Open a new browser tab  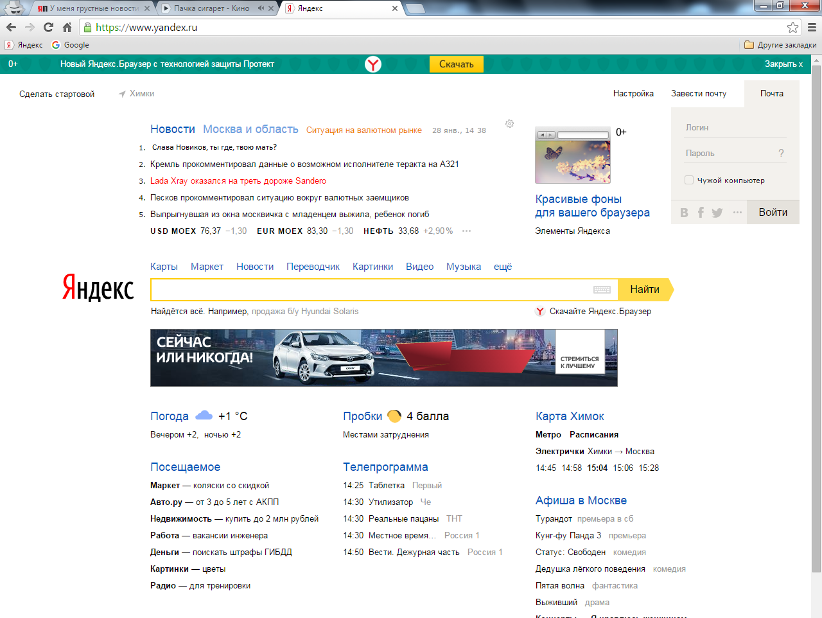(415, 8)
